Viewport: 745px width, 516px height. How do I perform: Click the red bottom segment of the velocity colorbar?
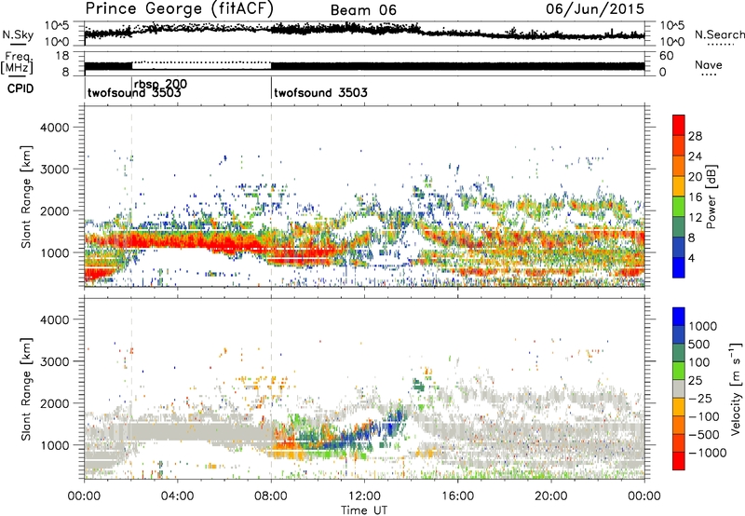(x=679, y=461)
